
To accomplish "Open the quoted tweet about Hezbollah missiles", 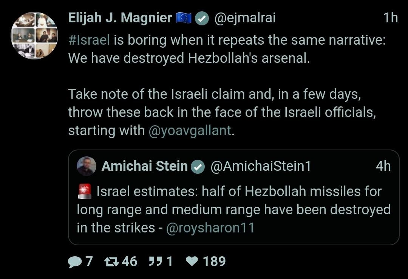I will (x=233, y=209).
